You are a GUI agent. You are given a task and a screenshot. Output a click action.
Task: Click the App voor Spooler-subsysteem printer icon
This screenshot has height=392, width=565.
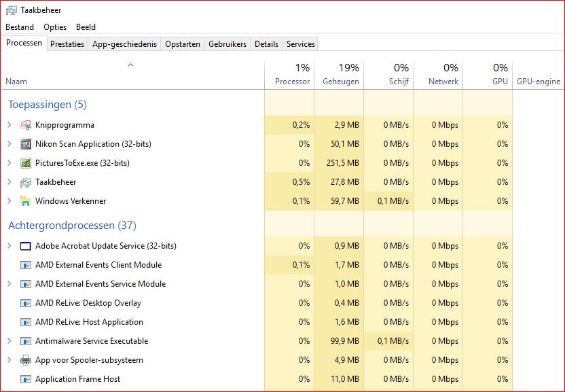tap(26, 360)
